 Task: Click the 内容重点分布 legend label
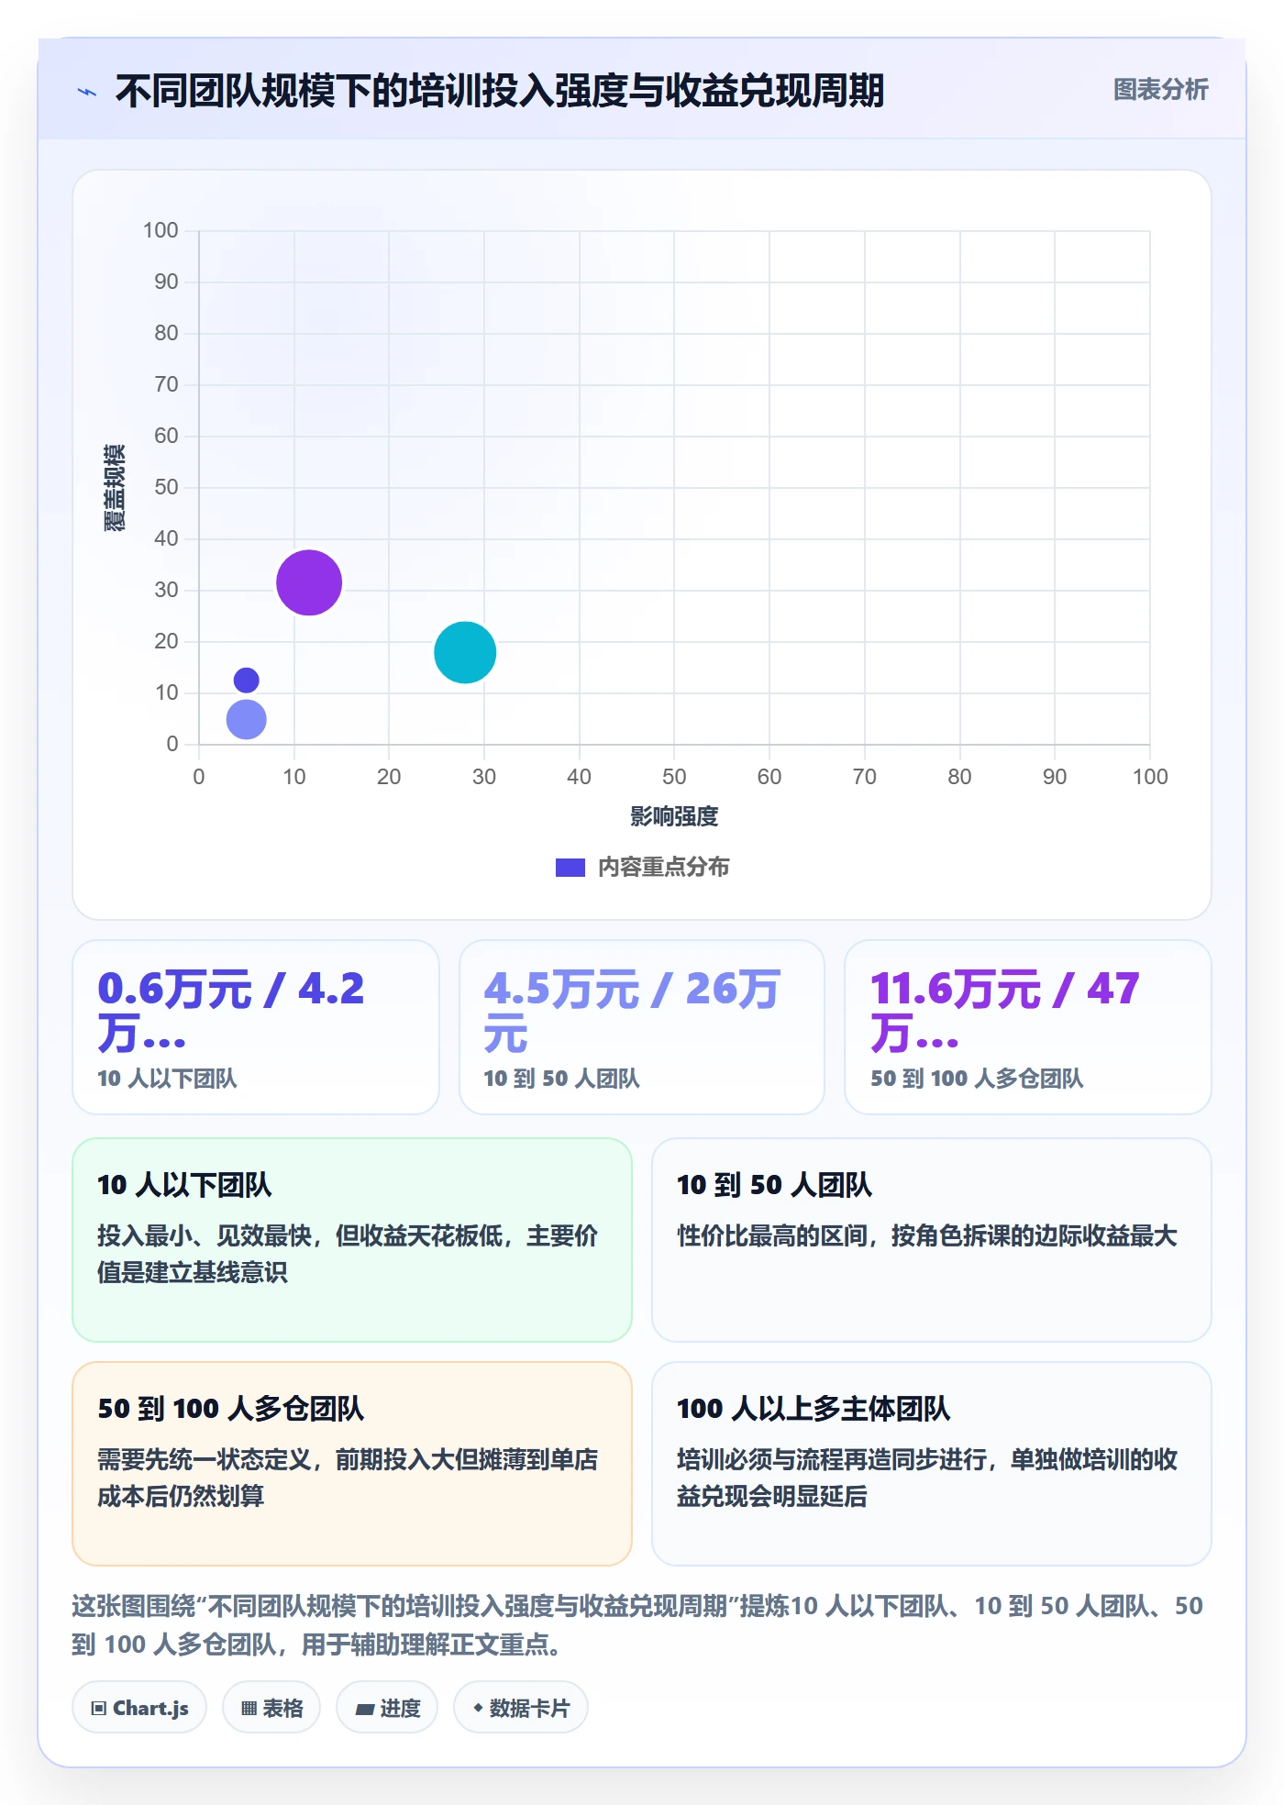(x=663, y=868)
